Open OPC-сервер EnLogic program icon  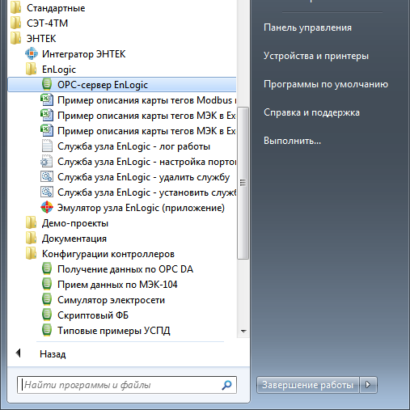tap(47, 85)
